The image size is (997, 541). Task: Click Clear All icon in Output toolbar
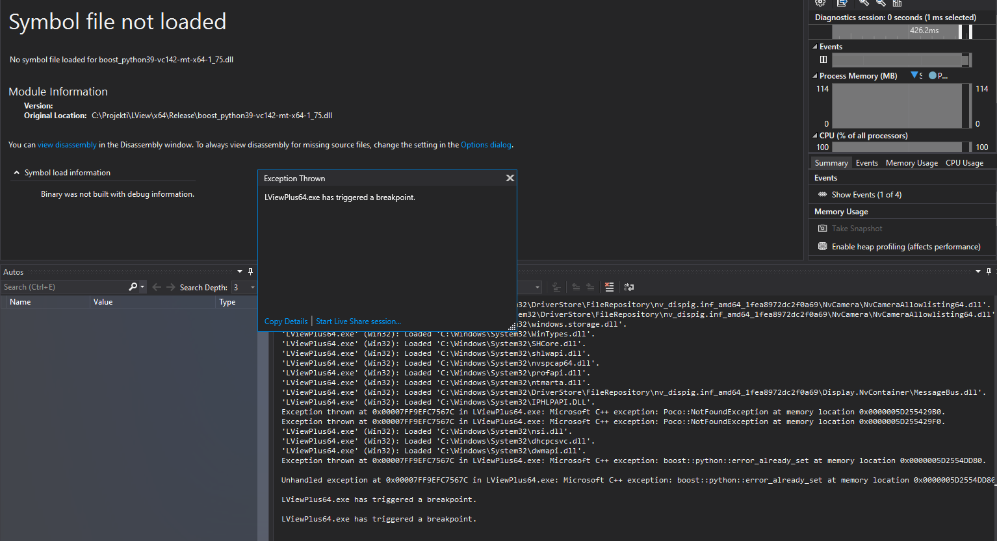coord(609,287)
